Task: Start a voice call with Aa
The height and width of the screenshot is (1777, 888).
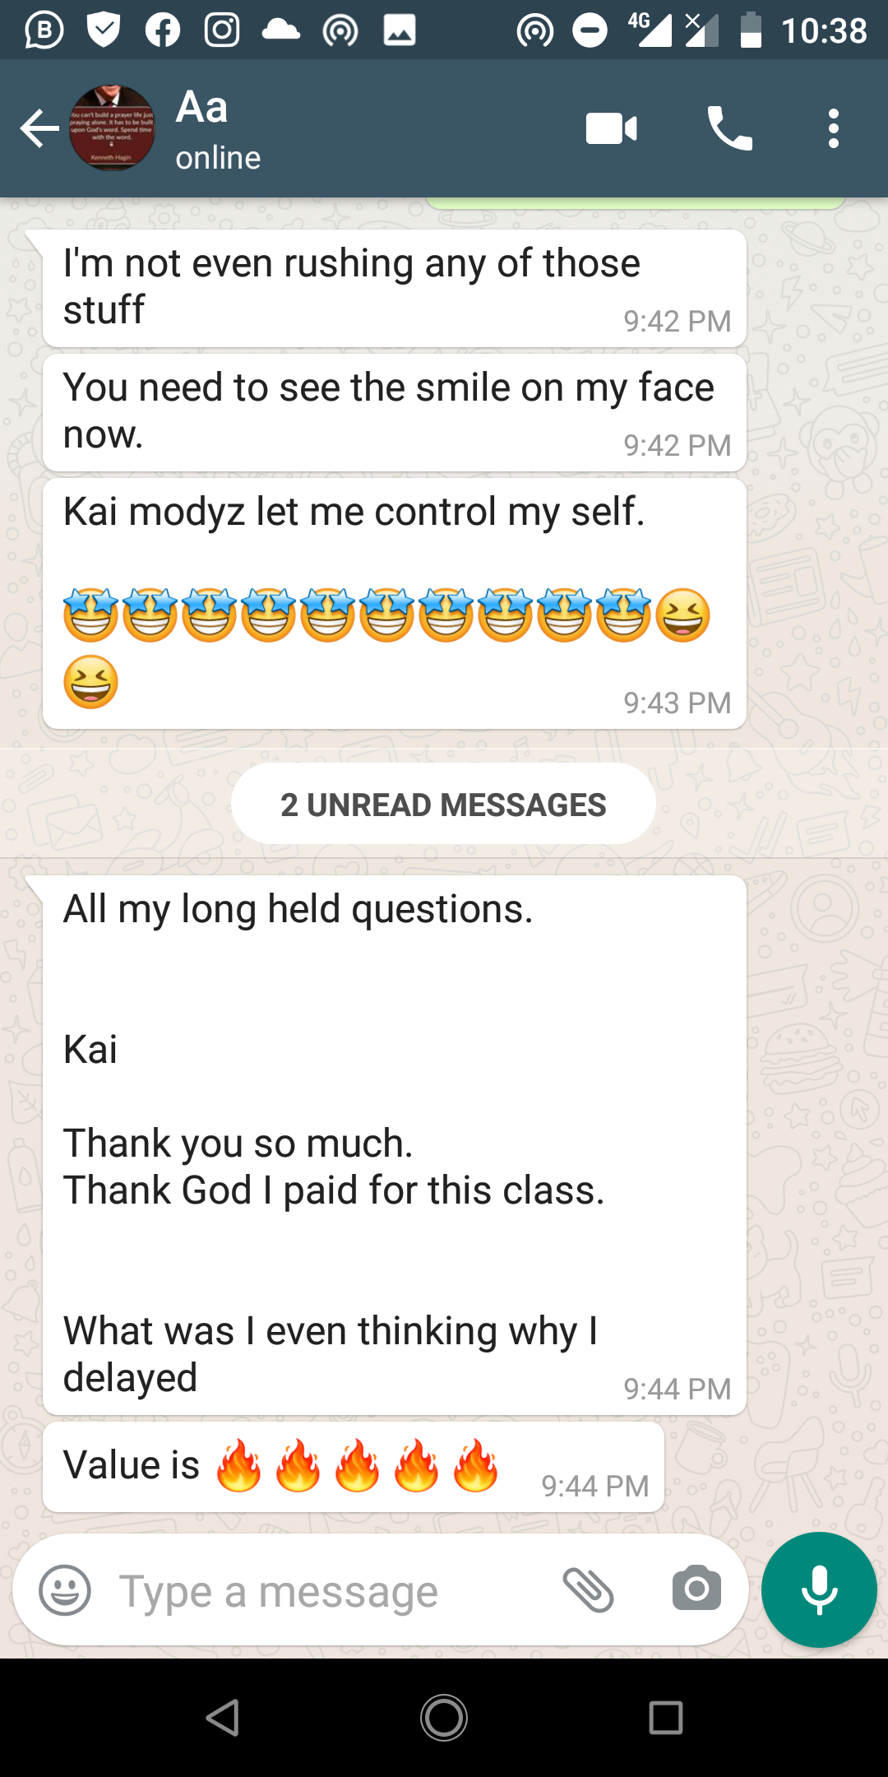Action: point(729,129)
